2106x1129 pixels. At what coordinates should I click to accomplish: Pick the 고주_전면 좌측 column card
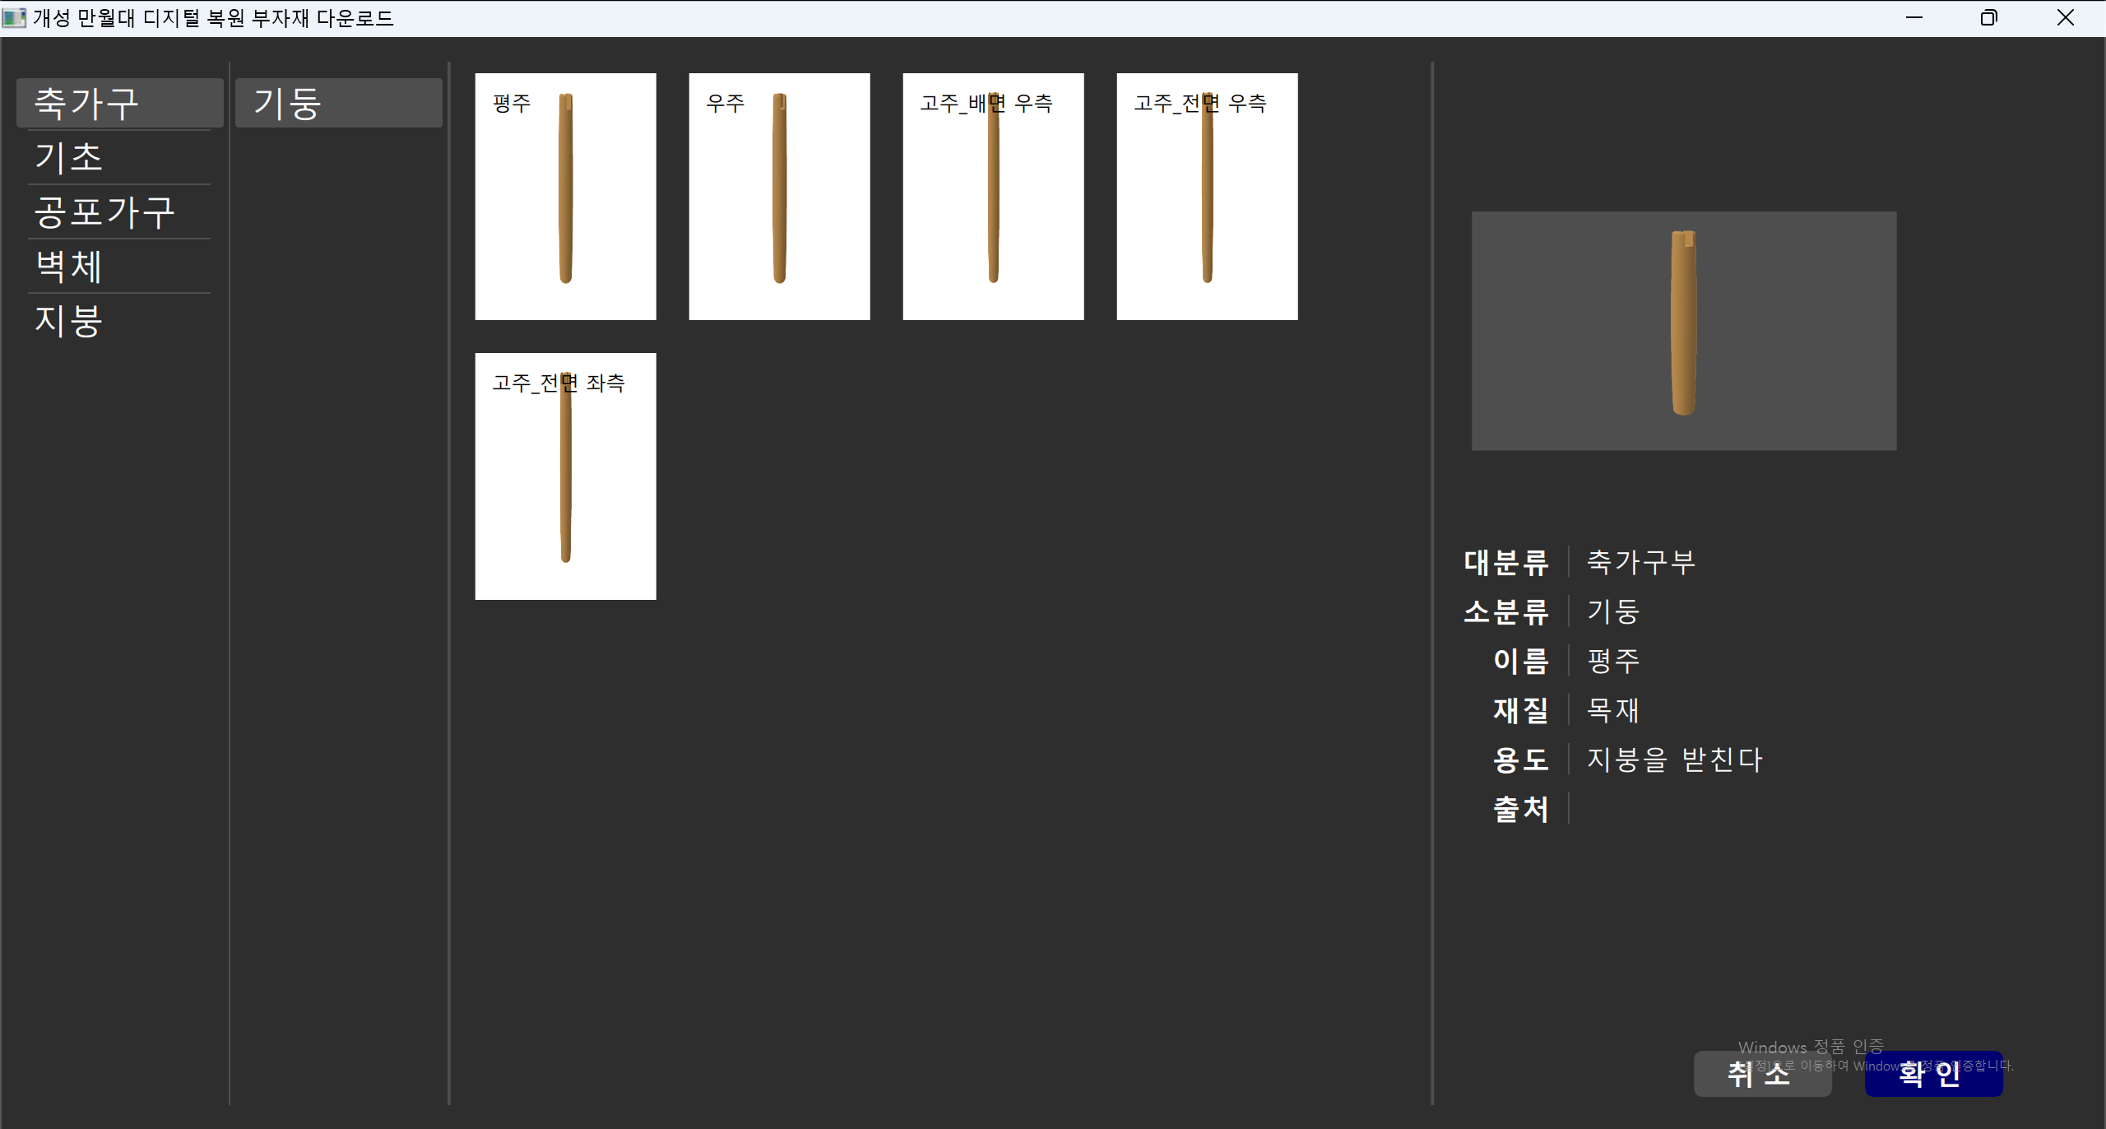pos(565,476)
